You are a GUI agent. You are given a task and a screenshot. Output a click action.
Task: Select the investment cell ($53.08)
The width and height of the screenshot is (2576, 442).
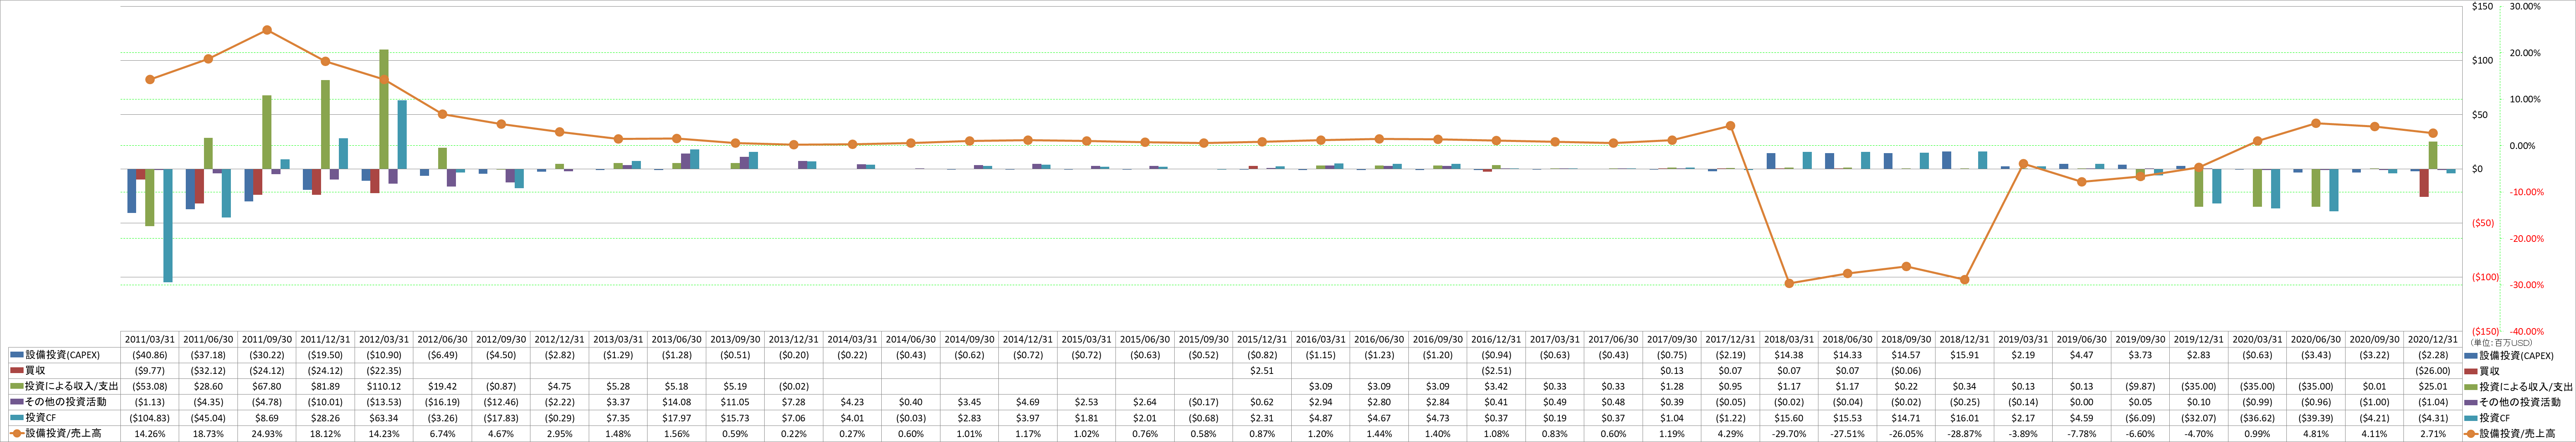tap(150, 386)
